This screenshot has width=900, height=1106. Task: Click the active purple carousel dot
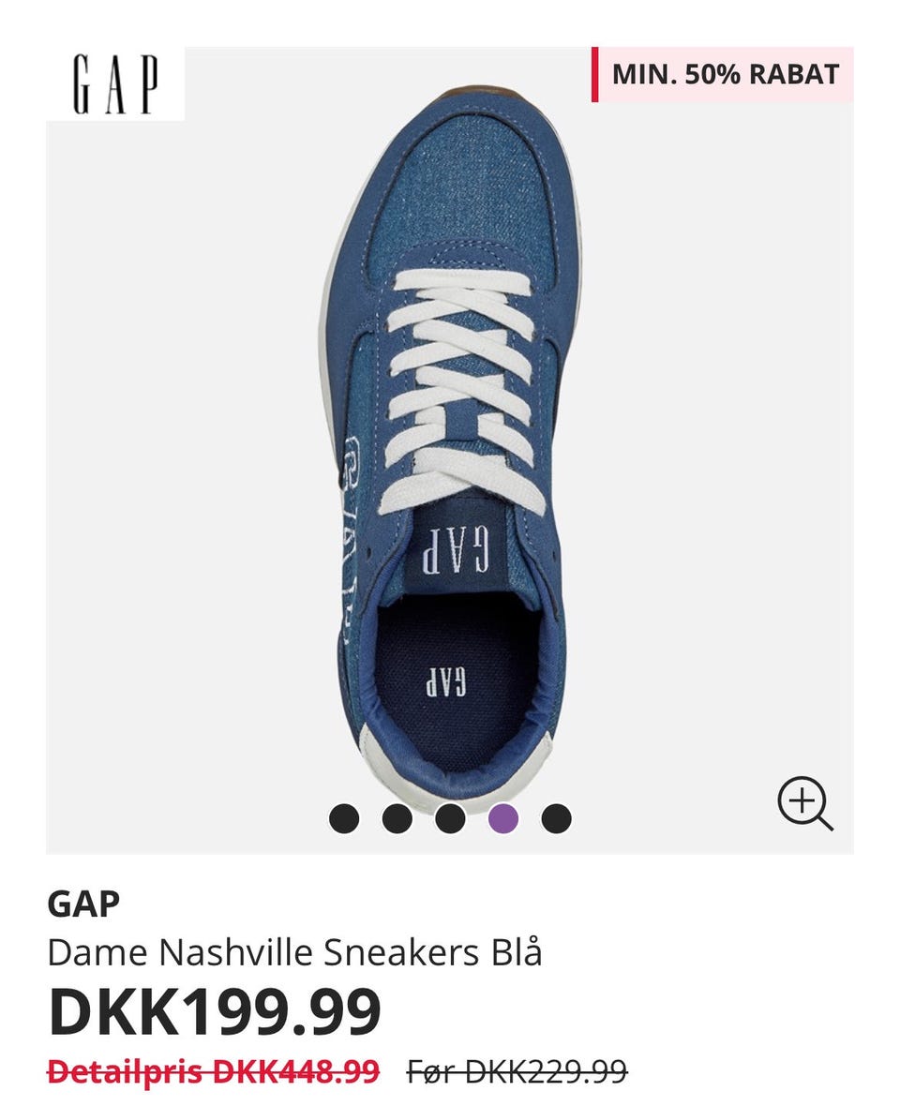click(x=503, y=819)
